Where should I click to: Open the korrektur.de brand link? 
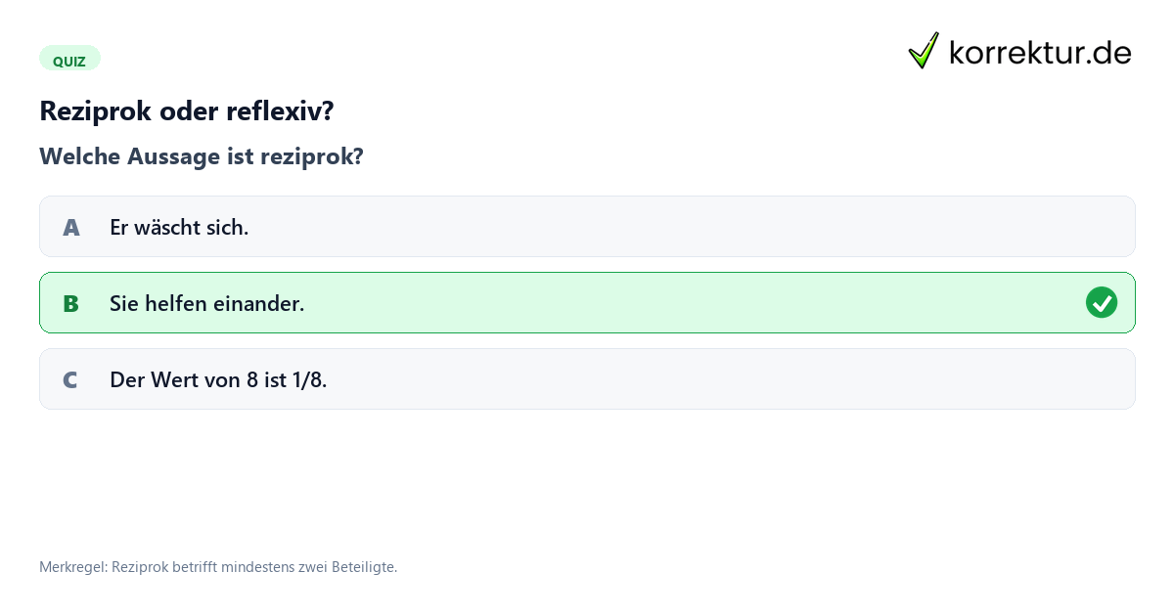(x=1019, y=51)
